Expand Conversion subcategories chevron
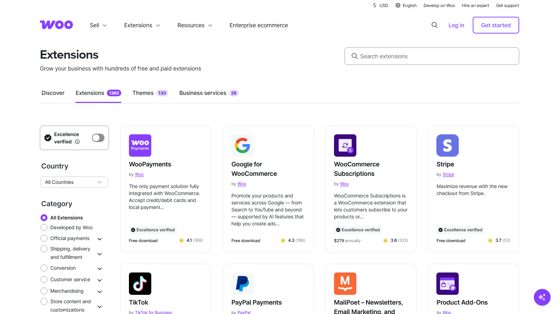Viewport: 559px width, 314px height. (x=100, y=269)
